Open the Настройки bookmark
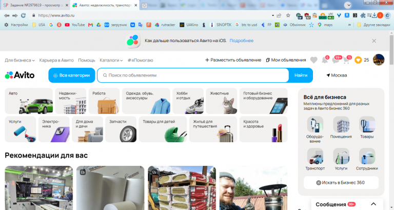The width and height of the screenshot is (394, 210). [16, 25]
